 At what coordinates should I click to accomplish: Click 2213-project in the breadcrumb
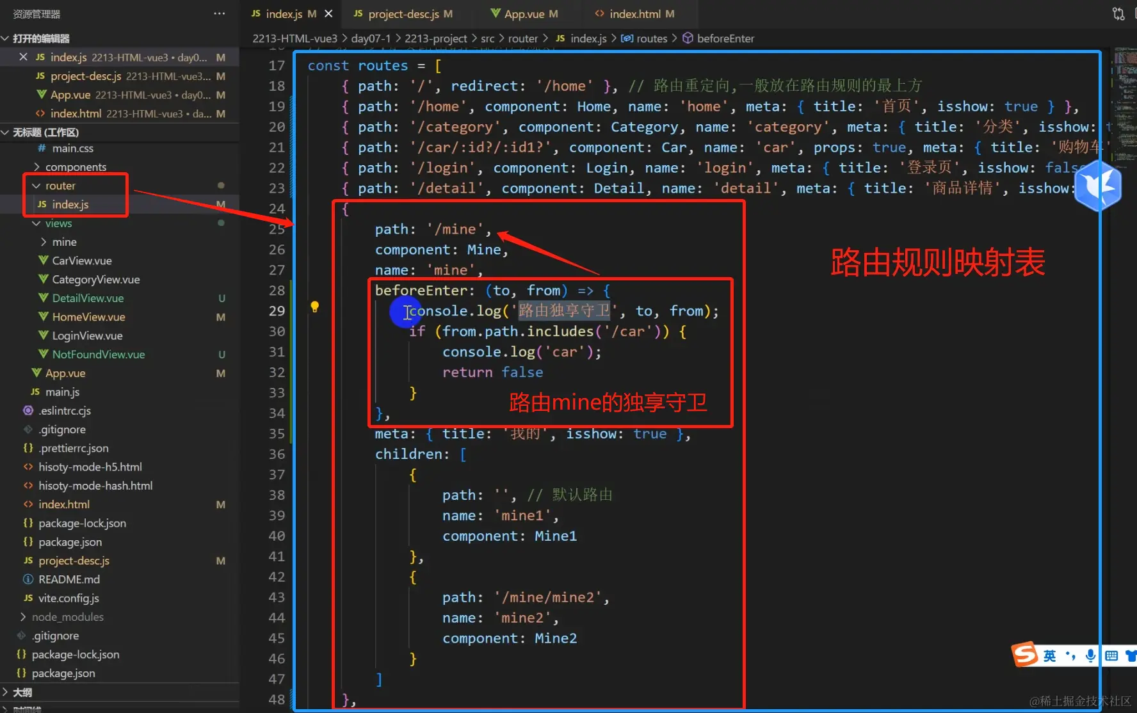click(435, 38)
